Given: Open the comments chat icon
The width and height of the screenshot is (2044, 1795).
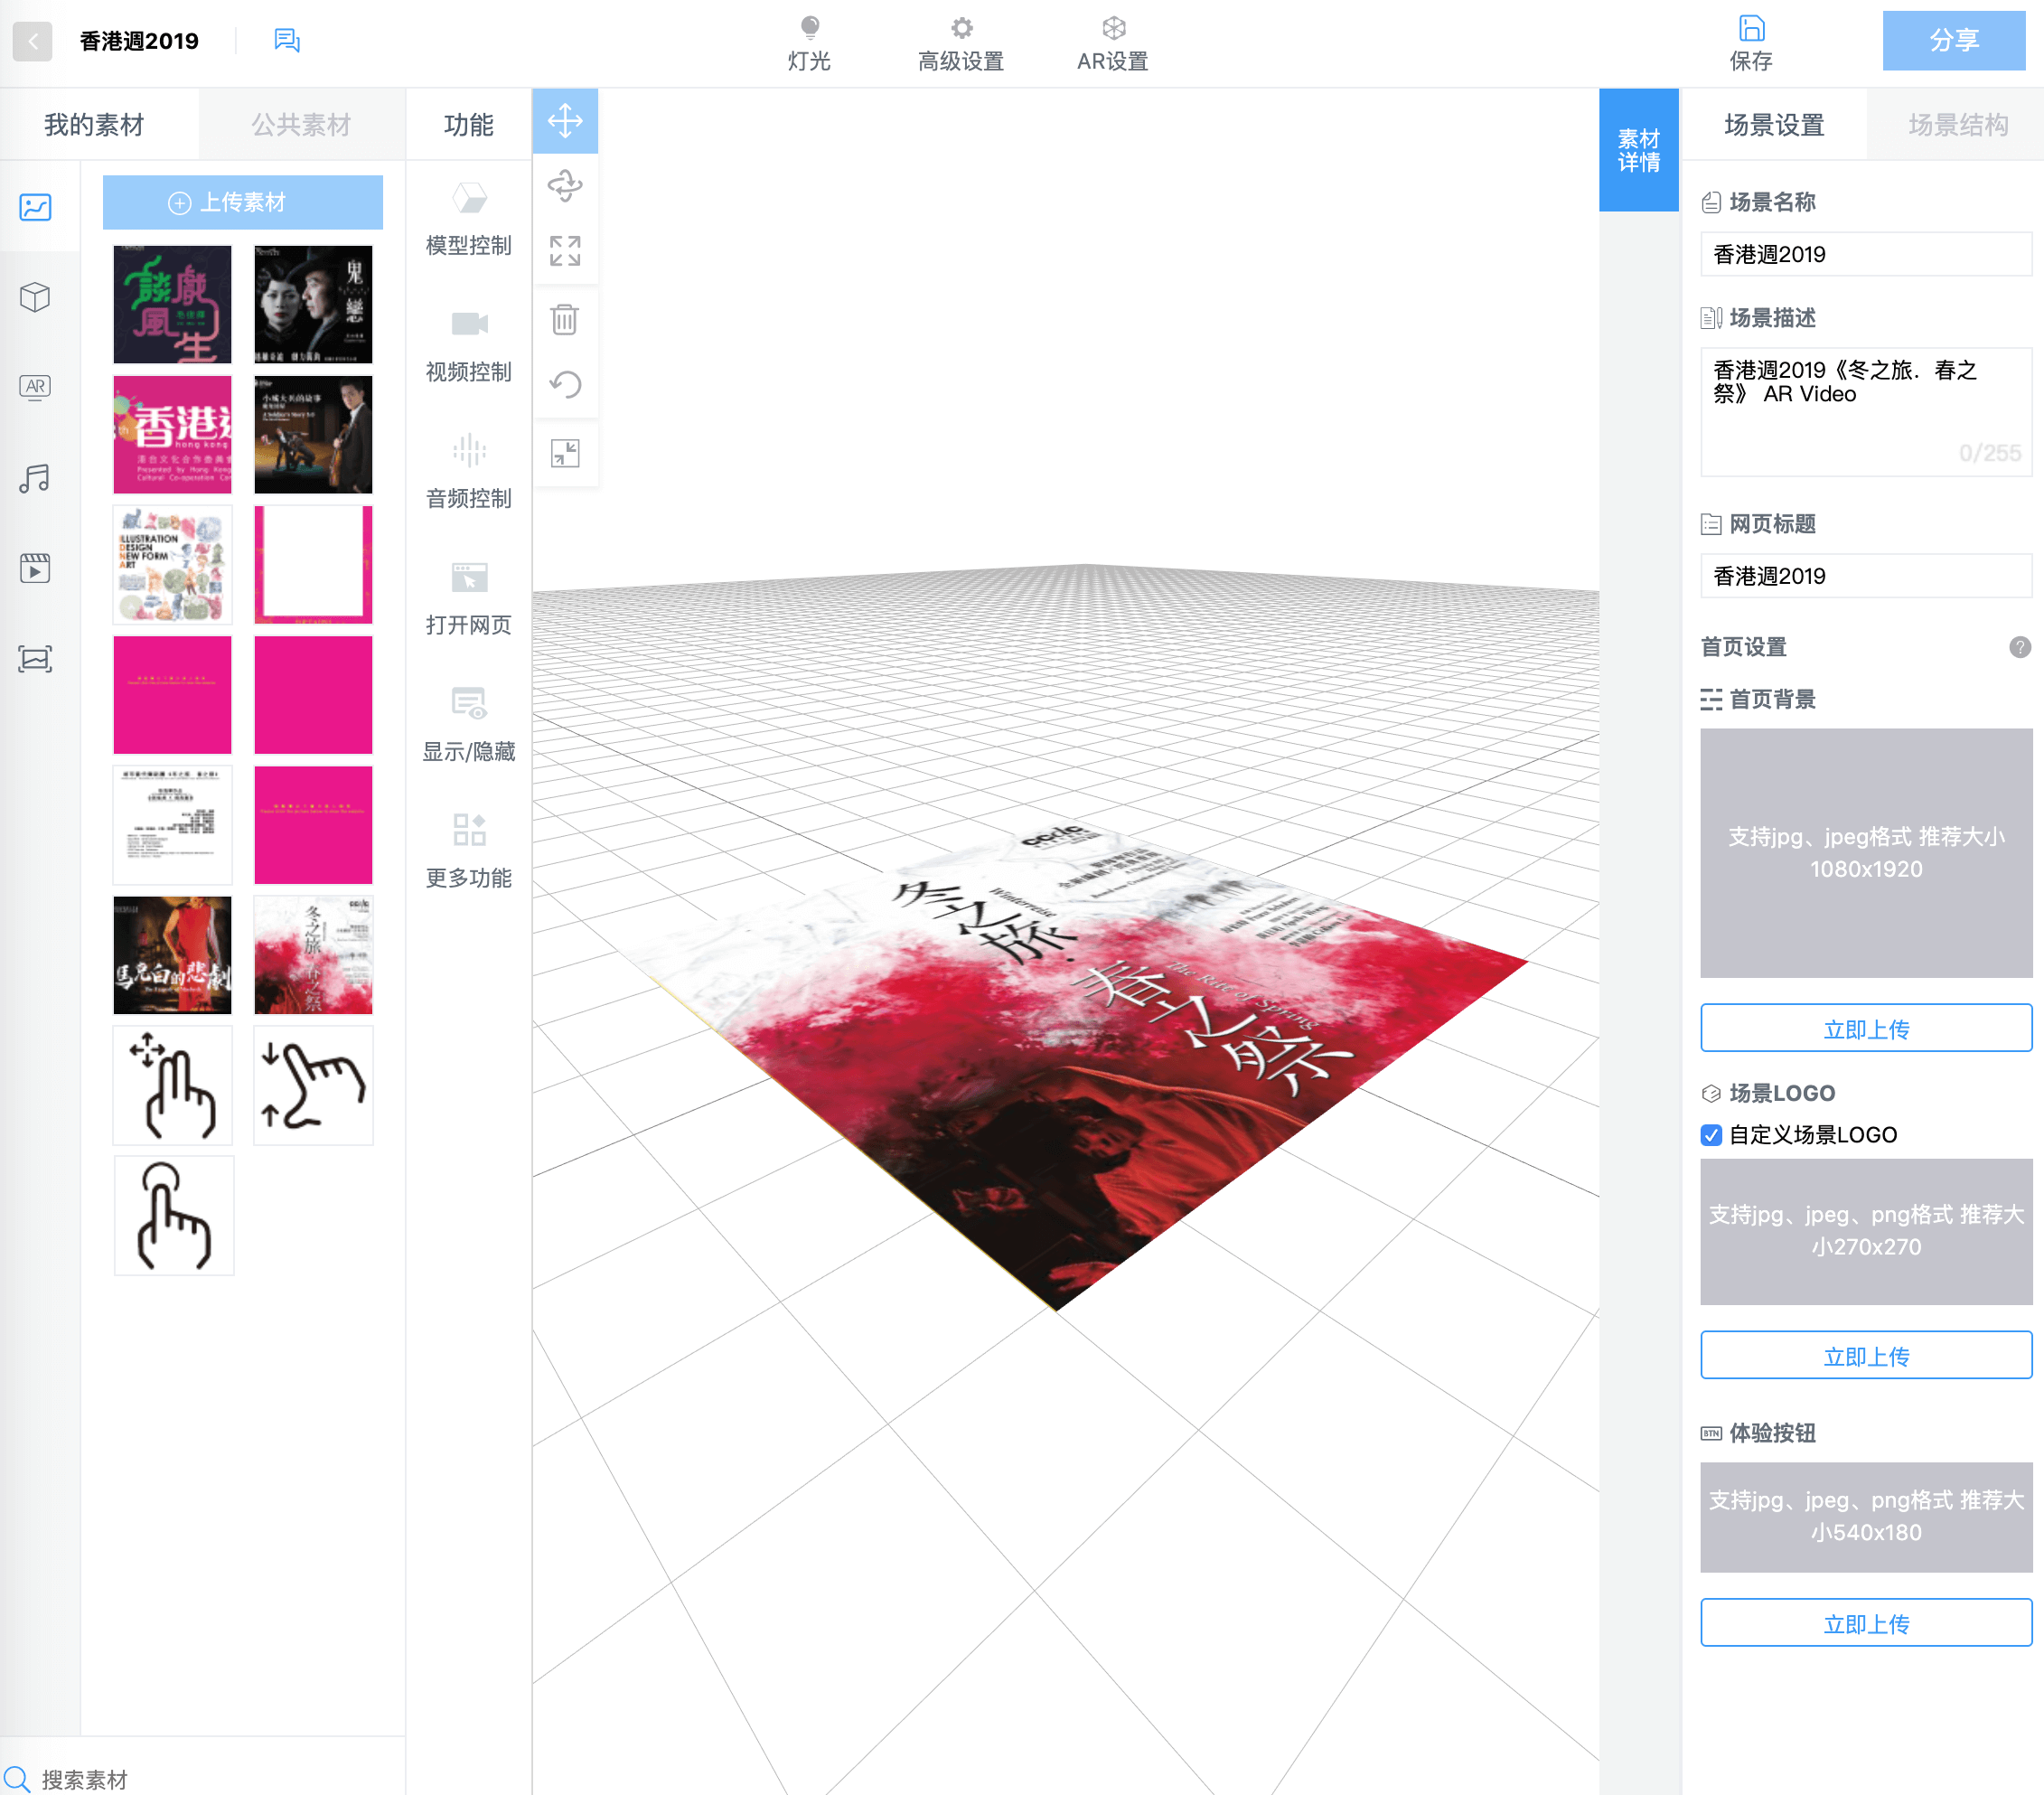Looking at the screenshot, I should 287,40.
